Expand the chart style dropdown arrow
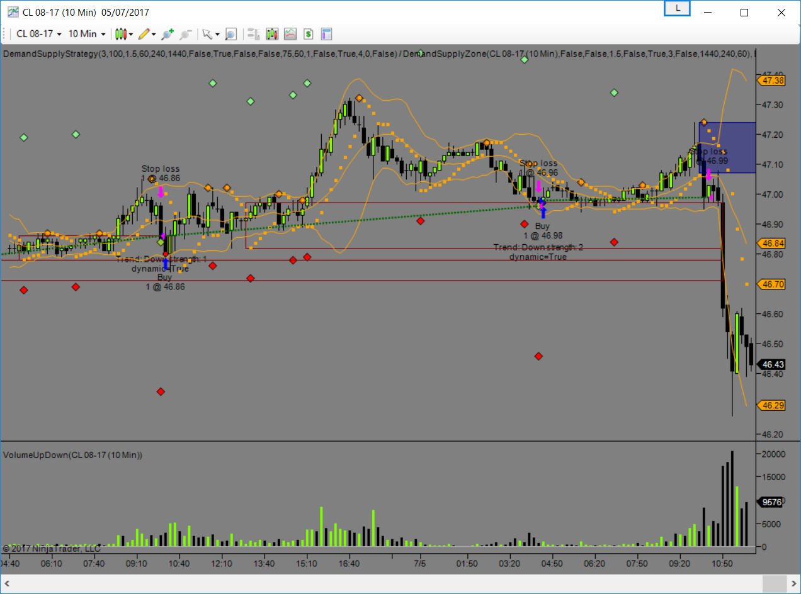Image resolution: width=801 pixels, height=594 pixels. (x=131, y=34)
